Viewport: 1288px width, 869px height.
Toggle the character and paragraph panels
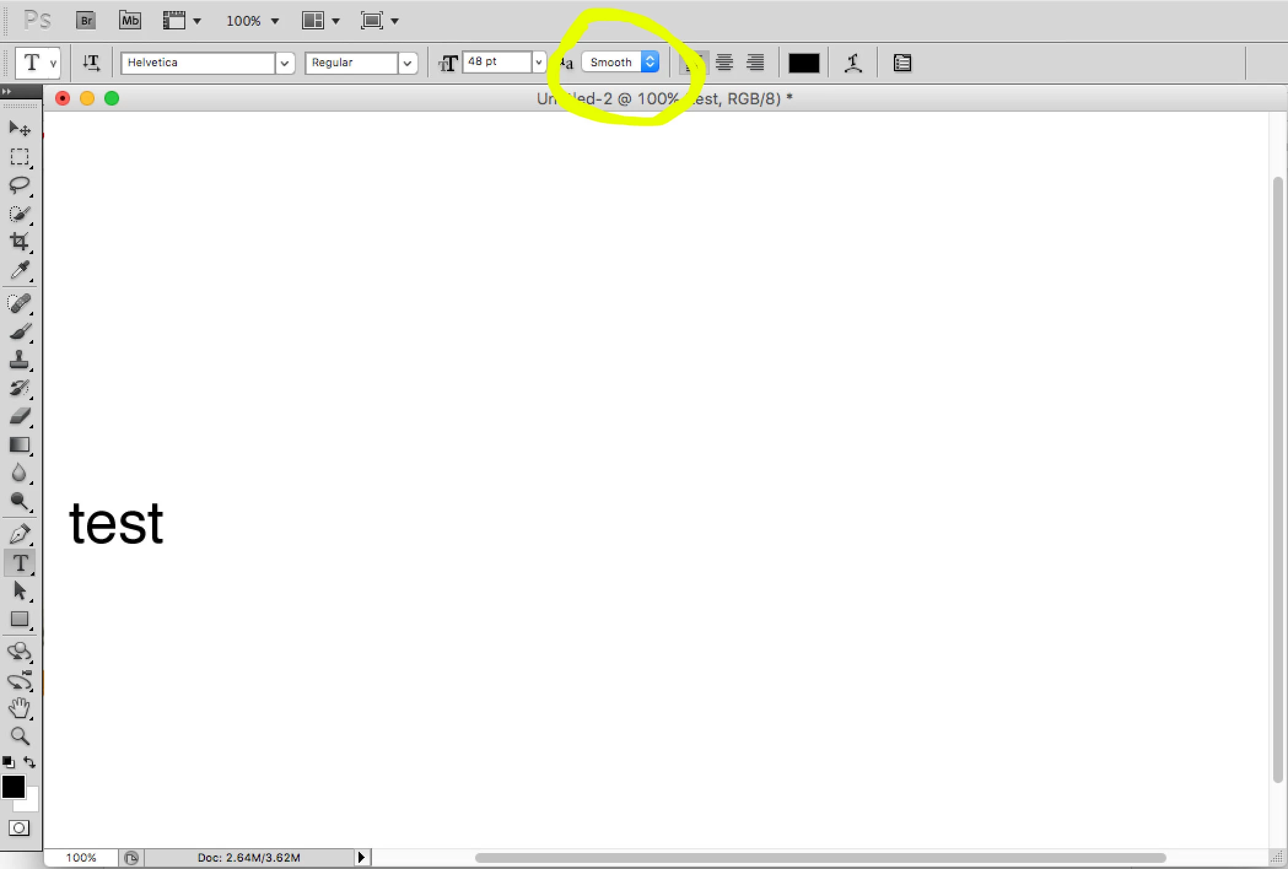click(x=902, y=63)
